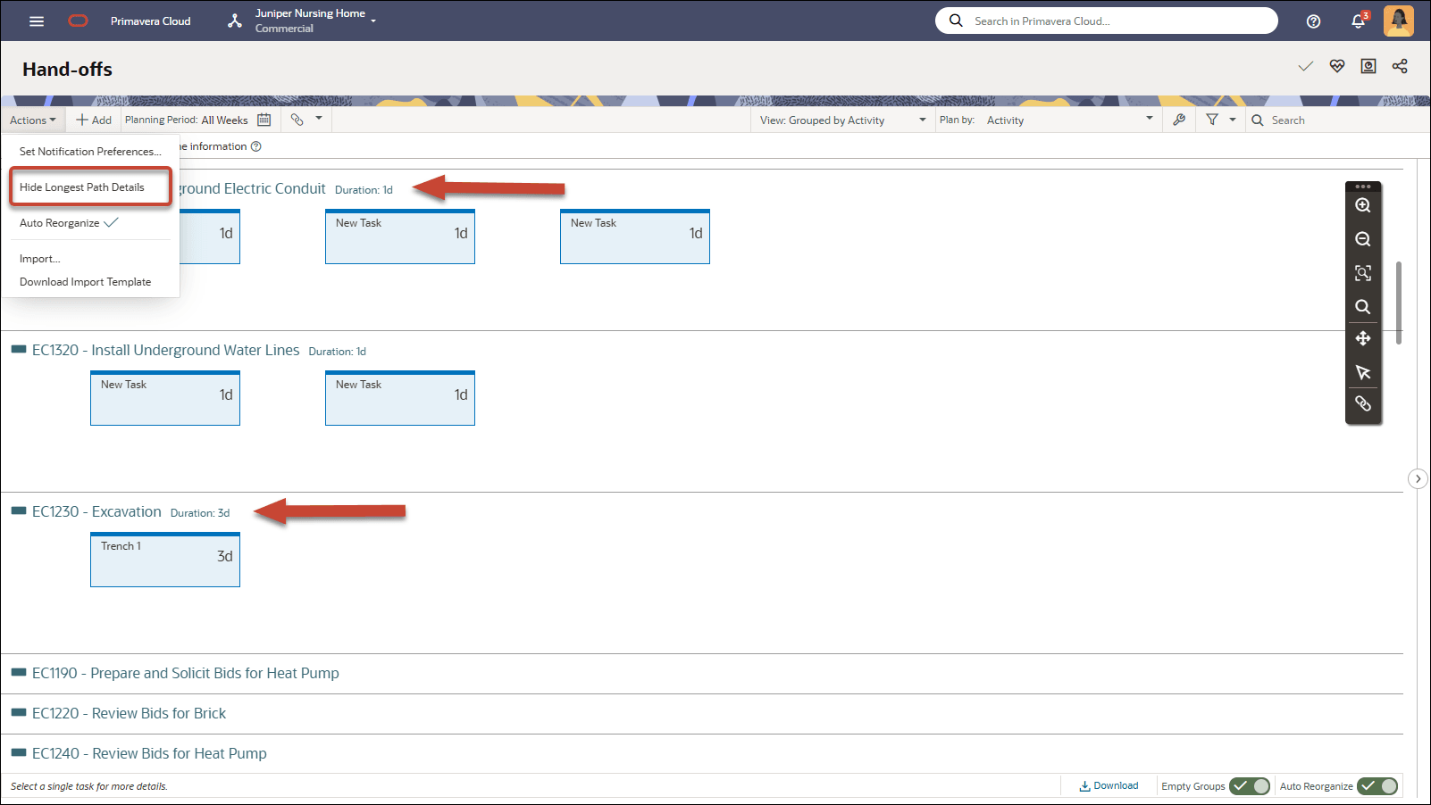Image resolution: width=1431 pixels, height=805 pixels.
Task: Expand EC1220 Review Bids for Brick group
Action: [19, 712]
